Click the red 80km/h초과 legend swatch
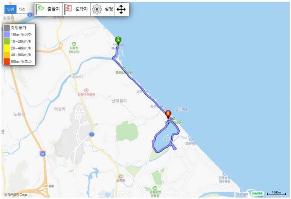This screenshot has width=291, height=199. [7, 61]
